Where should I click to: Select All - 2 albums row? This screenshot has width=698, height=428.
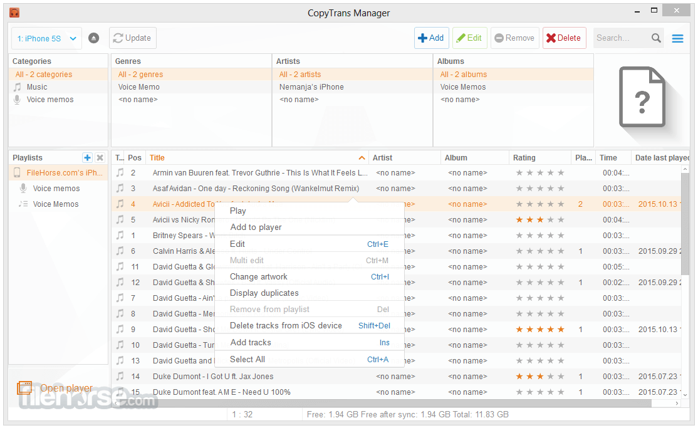pyautogui.click(x=513, y=75)
